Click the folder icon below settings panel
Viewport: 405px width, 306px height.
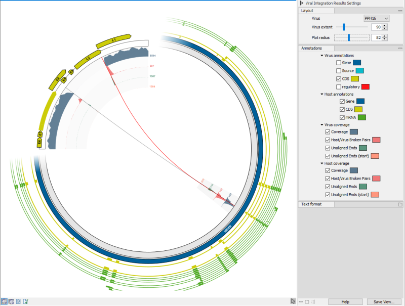pos(307,301)
